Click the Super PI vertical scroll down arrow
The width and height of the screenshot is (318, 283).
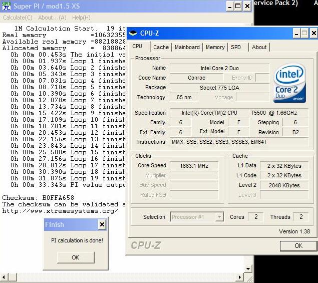click(x=248, y=269)
